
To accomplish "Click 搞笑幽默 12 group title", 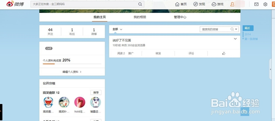I will (x=51, y=93).
